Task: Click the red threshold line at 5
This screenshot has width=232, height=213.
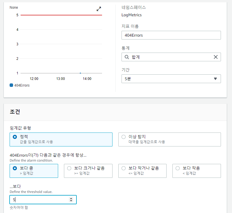Action: 61,15
